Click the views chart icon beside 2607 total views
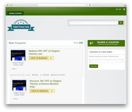 pyautogui.click(x=11, y=75)
